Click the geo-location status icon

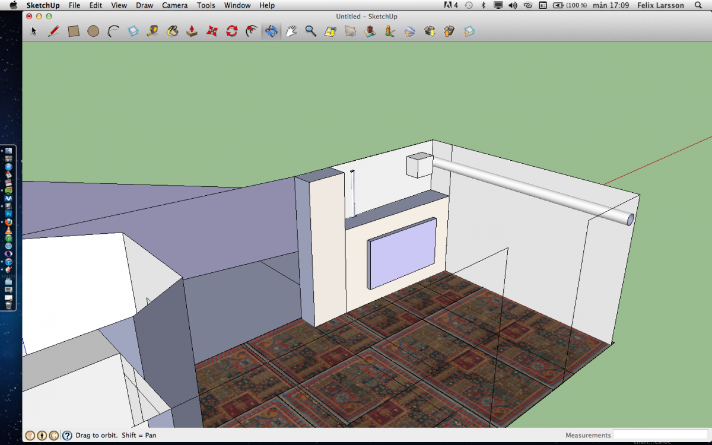30,436
